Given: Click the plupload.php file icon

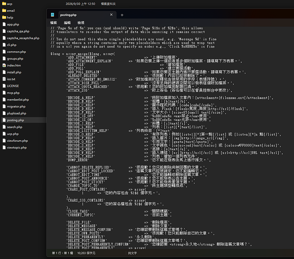Looking at the screenshot, I should click(x=4, y=113).
